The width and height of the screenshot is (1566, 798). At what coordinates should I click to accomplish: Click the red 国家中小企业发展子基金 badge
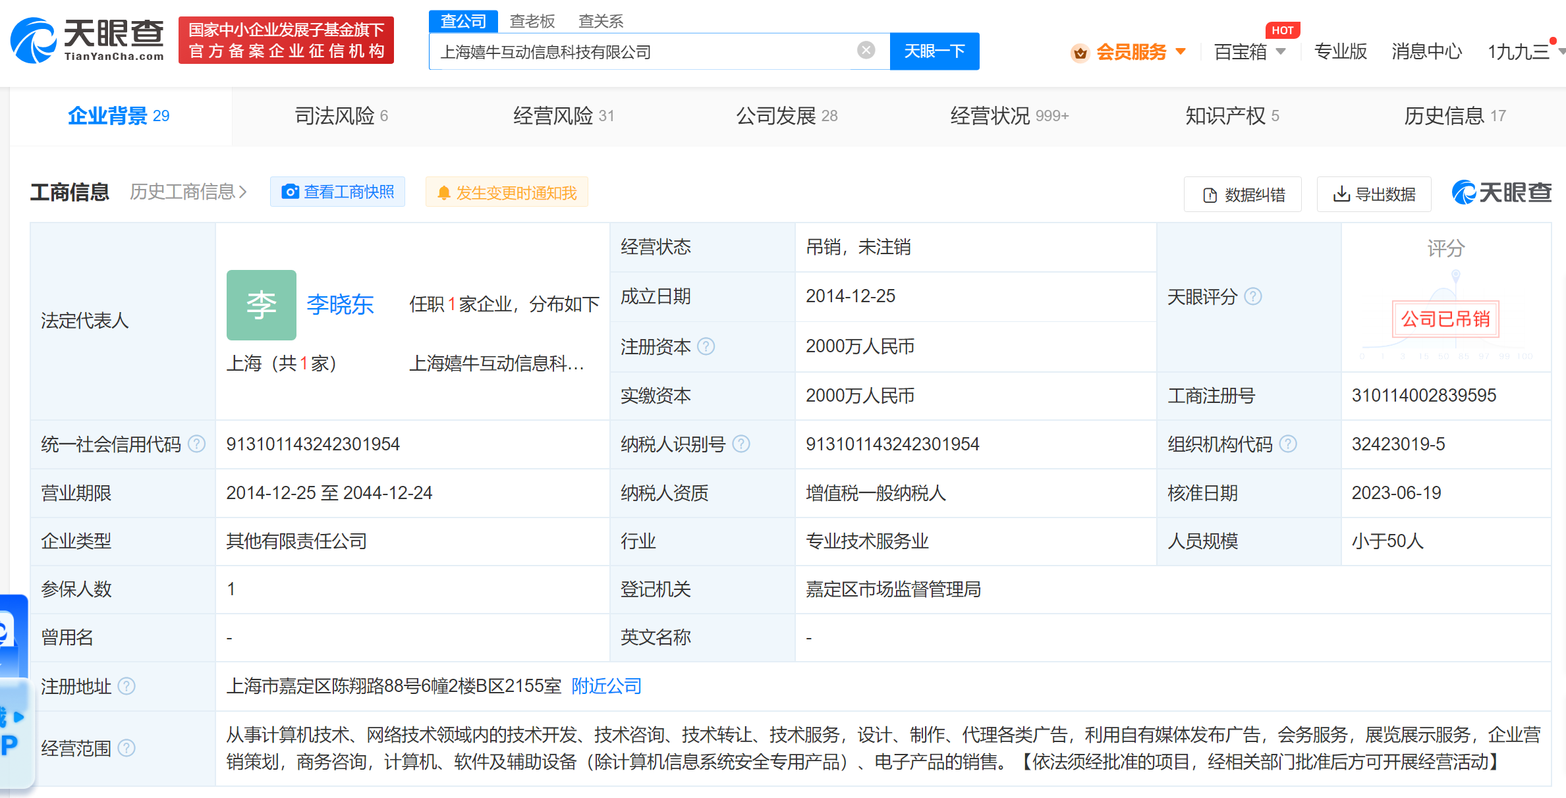[286, 40]
